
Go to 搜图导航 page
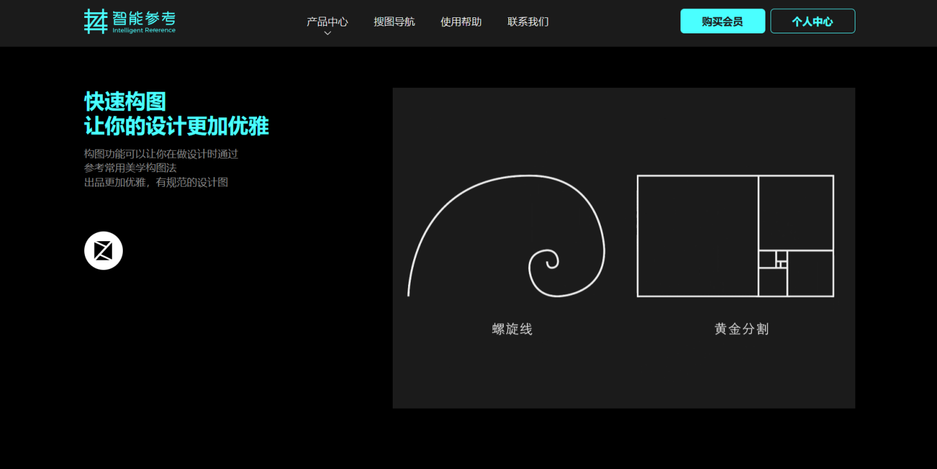coord(394,22)
